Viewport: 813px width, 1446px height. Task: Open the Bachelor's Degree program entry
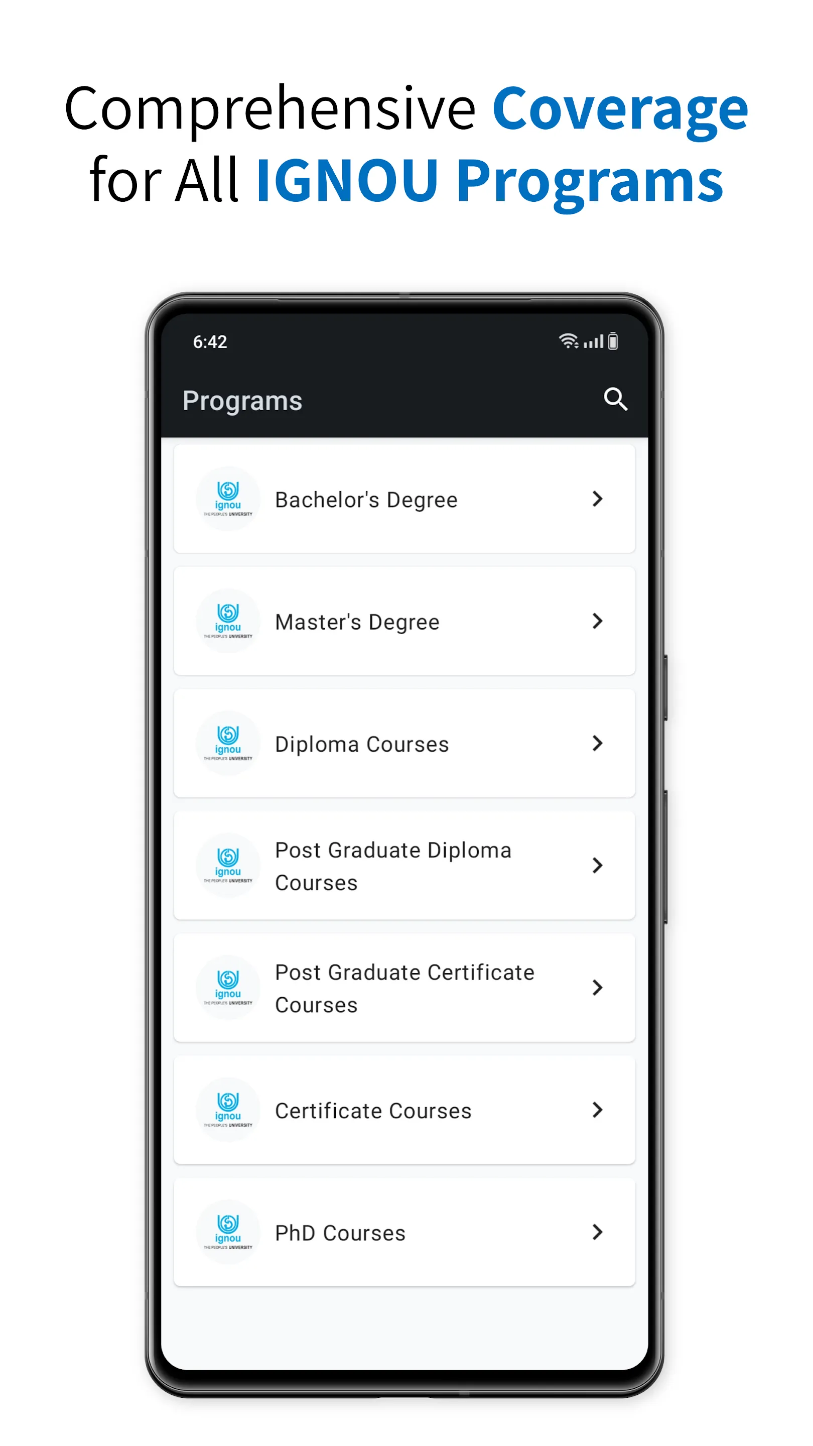(x=366, y=500)
